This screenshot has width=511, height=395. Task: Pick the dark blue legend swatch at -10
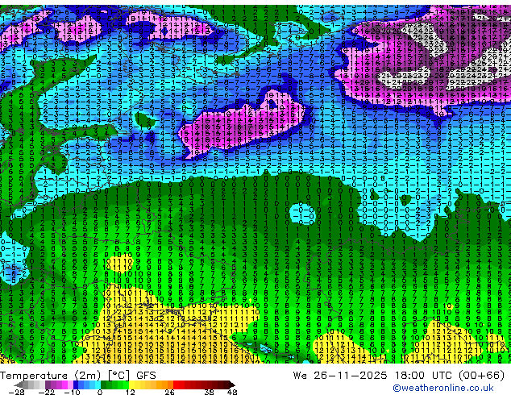[76, 385]
